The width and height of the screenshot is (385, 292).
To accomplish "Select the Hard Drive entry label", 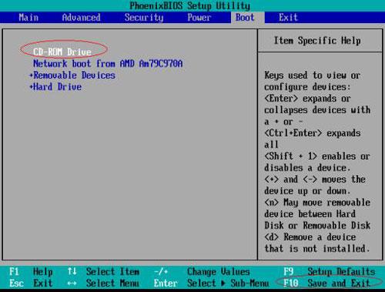I will (58, 87).
